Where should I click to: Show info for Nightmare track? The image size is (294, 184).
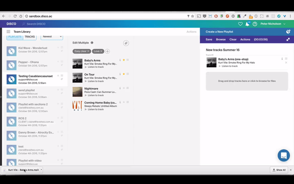[x=120, y=88]
